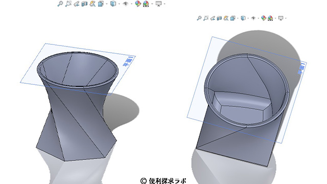327x184 pixels.
Task: Expand Display Style arrow above the square-base model
Action: tap(248, 18)
